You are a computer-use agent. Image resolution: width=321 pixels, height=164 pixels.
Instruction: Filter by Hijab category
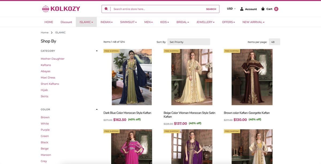[x=44, y=90]
